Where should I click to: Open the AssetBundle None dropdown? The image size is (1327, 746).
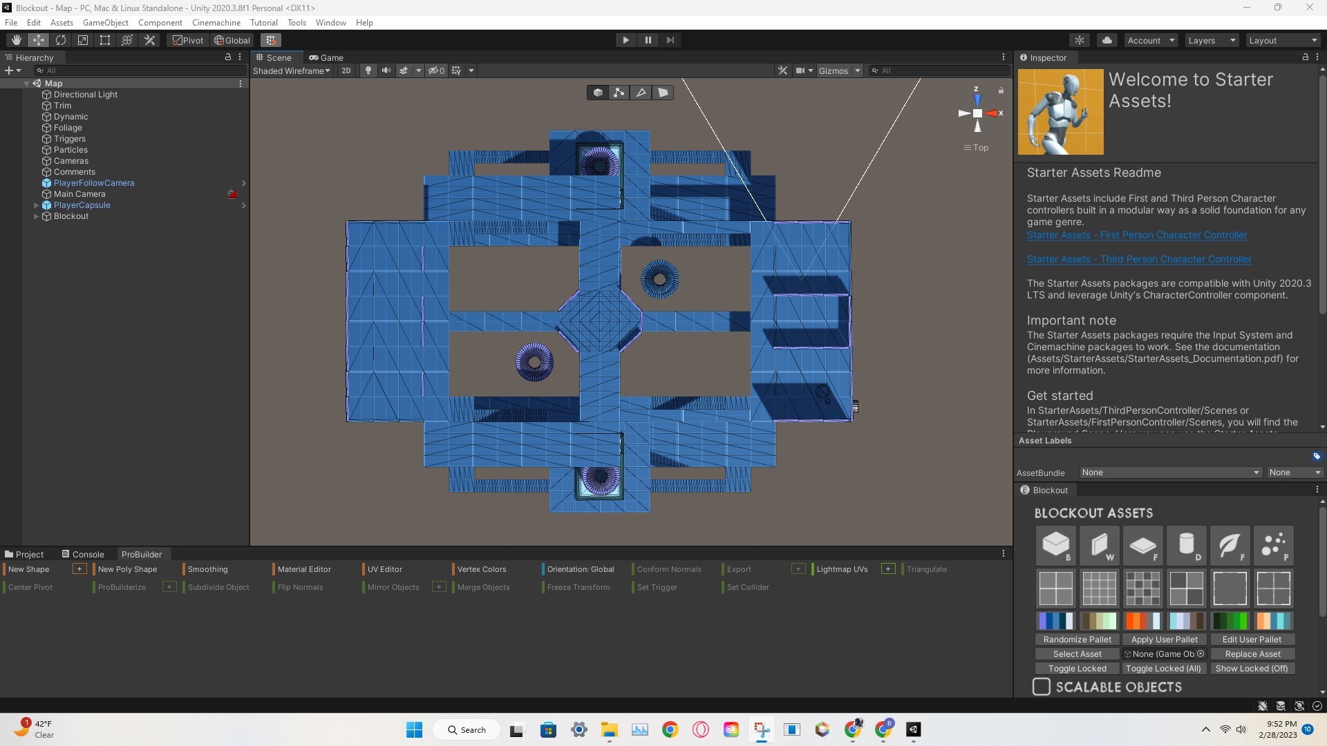click(x=1169, y=472)
